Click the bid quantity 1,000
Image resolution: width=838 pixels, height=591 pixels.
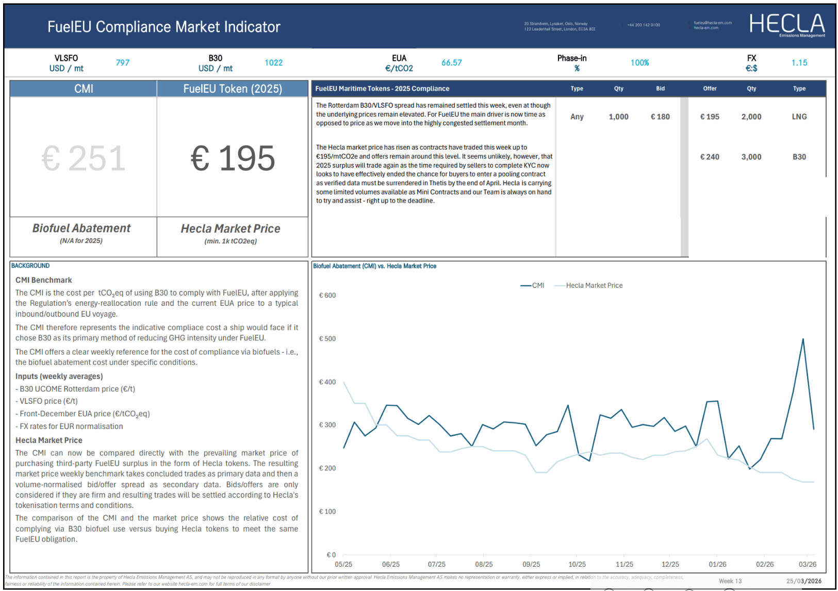point(619,117)
